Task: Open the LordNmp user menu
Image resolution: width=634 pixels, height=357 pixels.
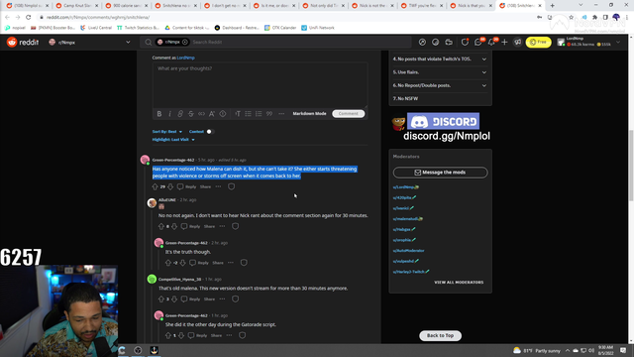Action: click(588, 42)
